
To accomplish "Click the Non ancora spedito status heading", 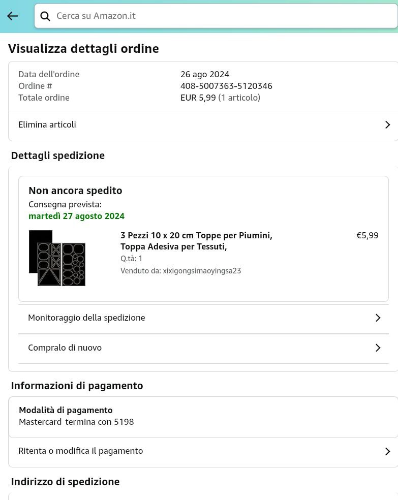I will pyautogui.click(x=75, y=191).
